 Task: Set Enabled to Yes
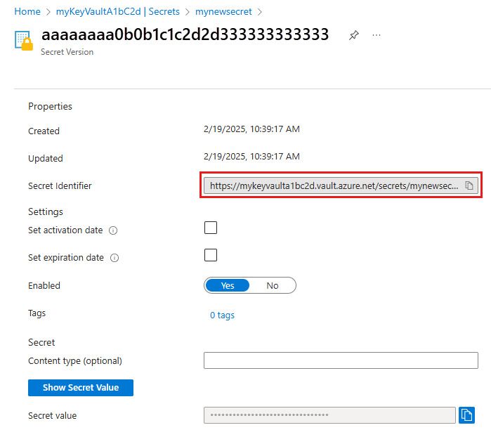pyautogui.click(x=228, y=285)
